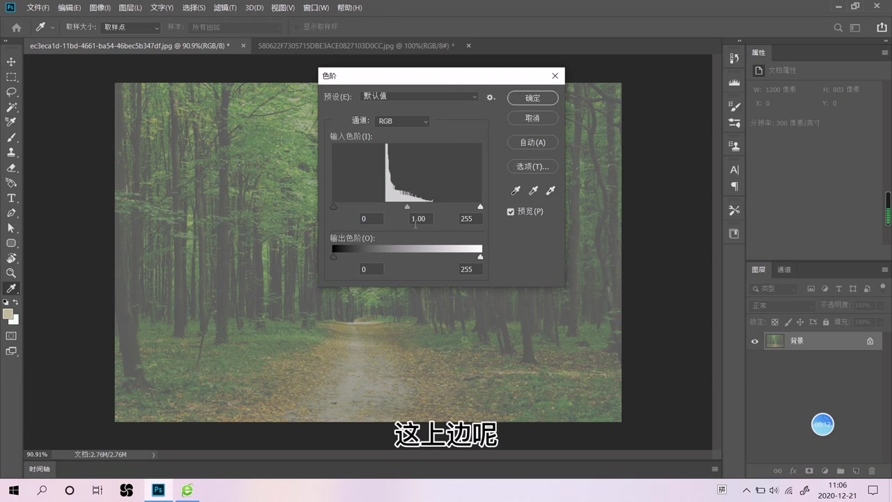The height and width of the screenshot is (502, 892).
Task: Open the Properties panel menu
Action: click(x=885, y=53)
